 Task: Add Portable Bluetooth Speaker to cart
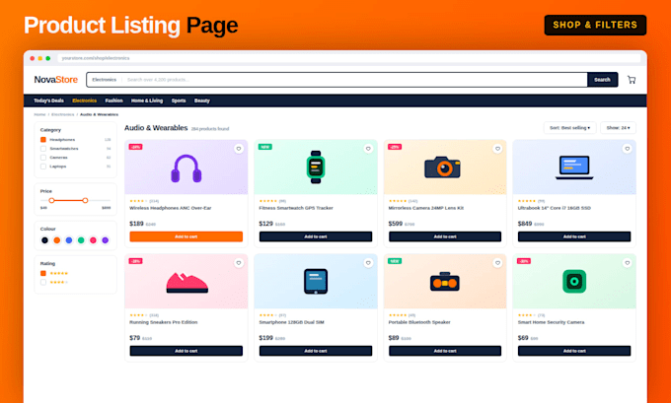click(x=445, y=351)
